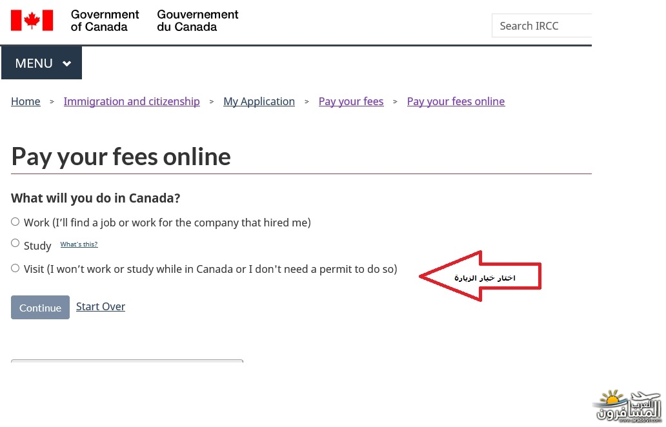Open the MENU dropdown chevron
This screenshot has width=666, height=427.
[x=66, y=64]
